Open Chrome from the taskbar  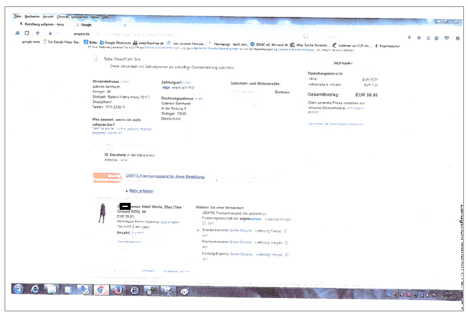click(x=101, y=290)
